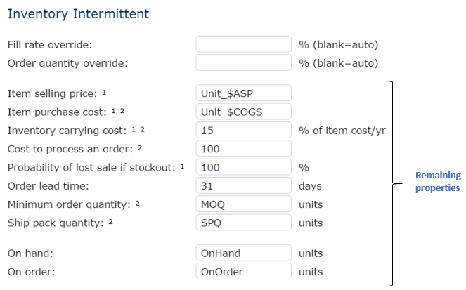
Task: Click the Order lead time days field
Action: (x=243, y=185)
